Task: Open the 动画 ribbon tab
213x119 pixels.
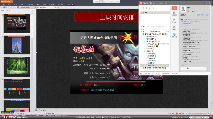Action: (x=22, y=4)
